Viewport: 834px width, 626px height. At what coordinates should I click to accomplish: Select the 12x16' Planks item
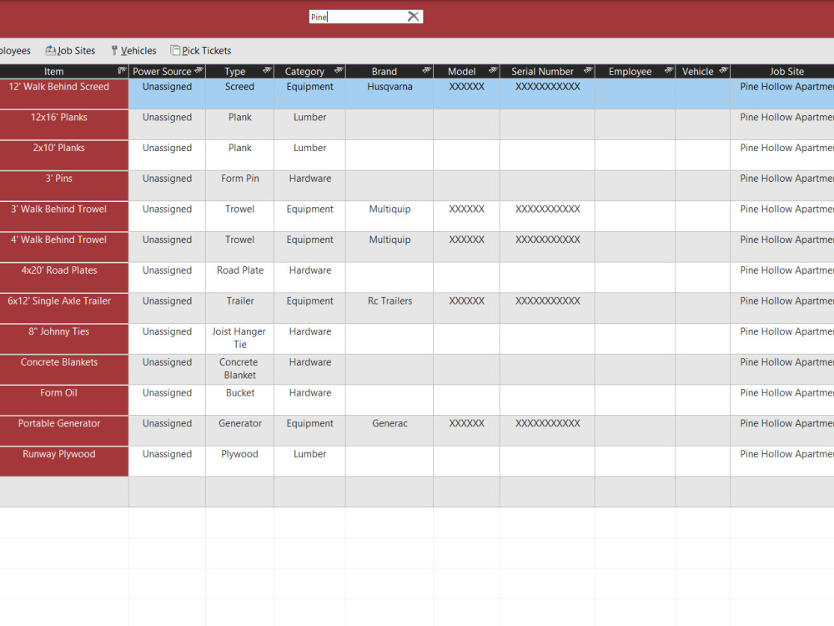click(64, 124)
